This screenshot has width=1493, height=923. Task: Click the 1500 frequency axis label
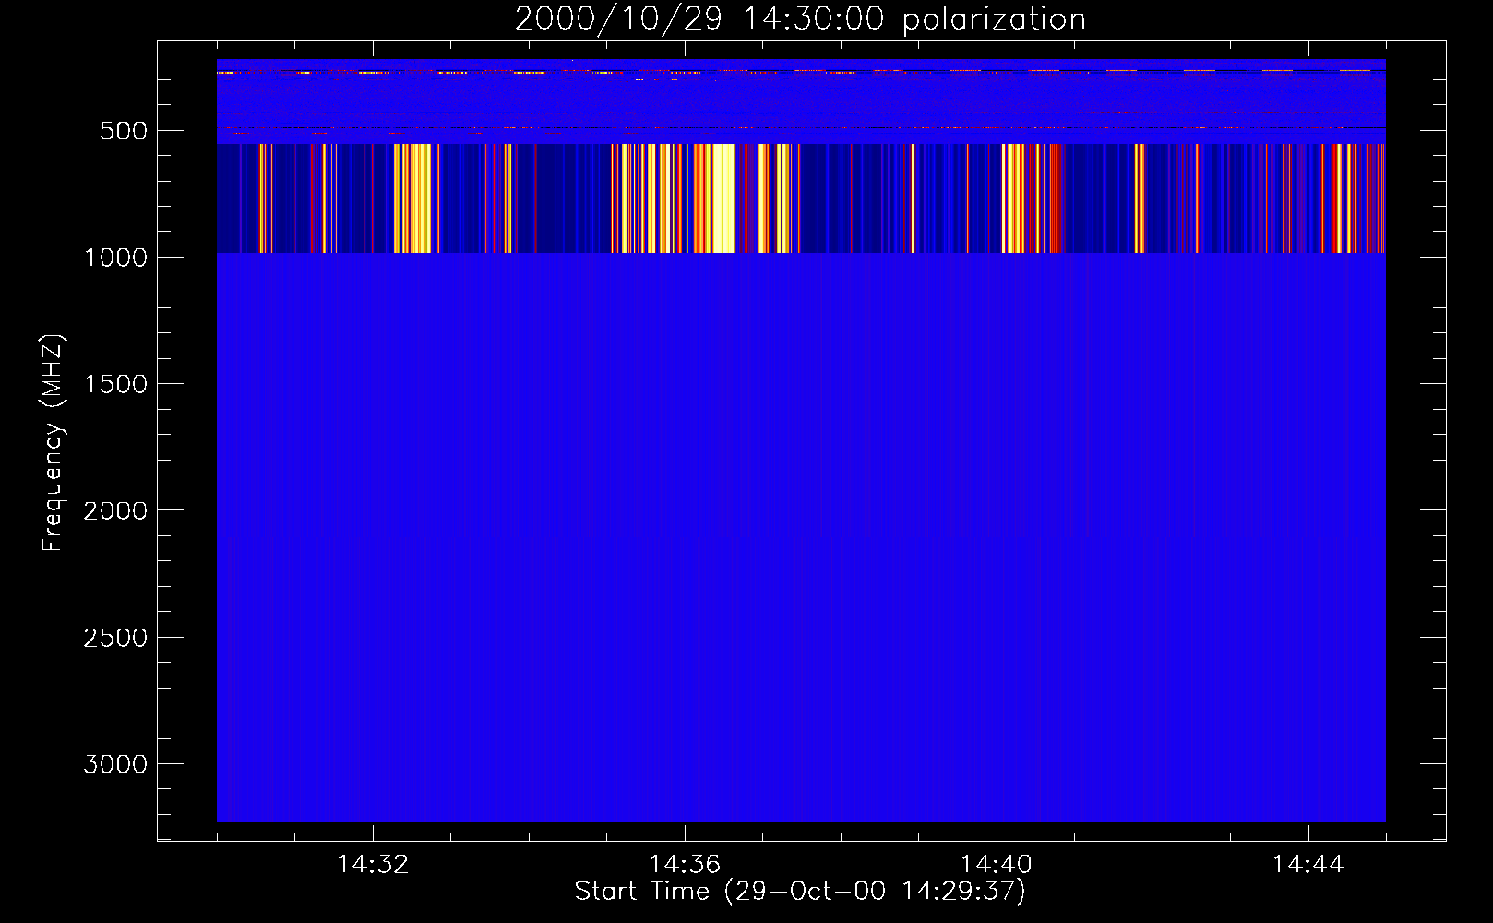tap(115, 384)
